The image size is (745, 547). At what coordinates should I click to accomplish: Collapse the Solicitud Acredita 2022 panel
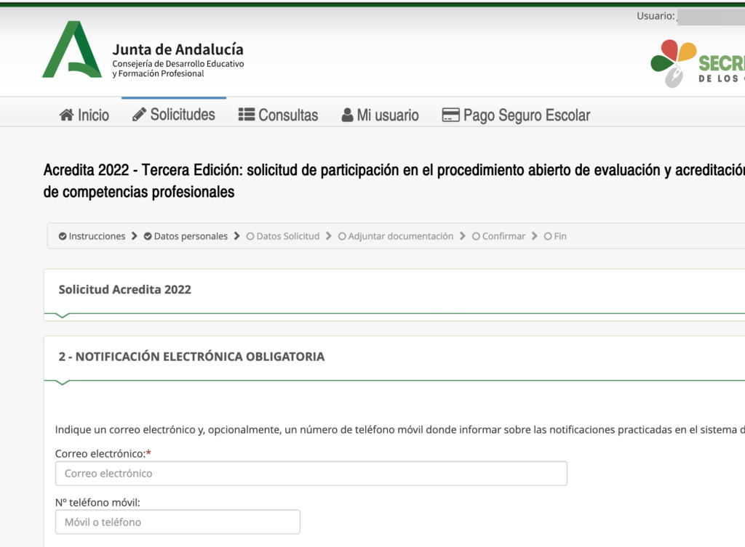click(125, 290)
